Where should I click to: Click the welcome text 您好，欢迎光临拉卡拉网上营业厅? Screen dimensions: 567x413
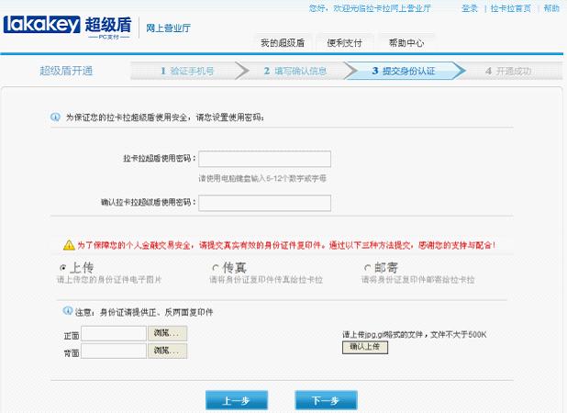click(370, 8)
